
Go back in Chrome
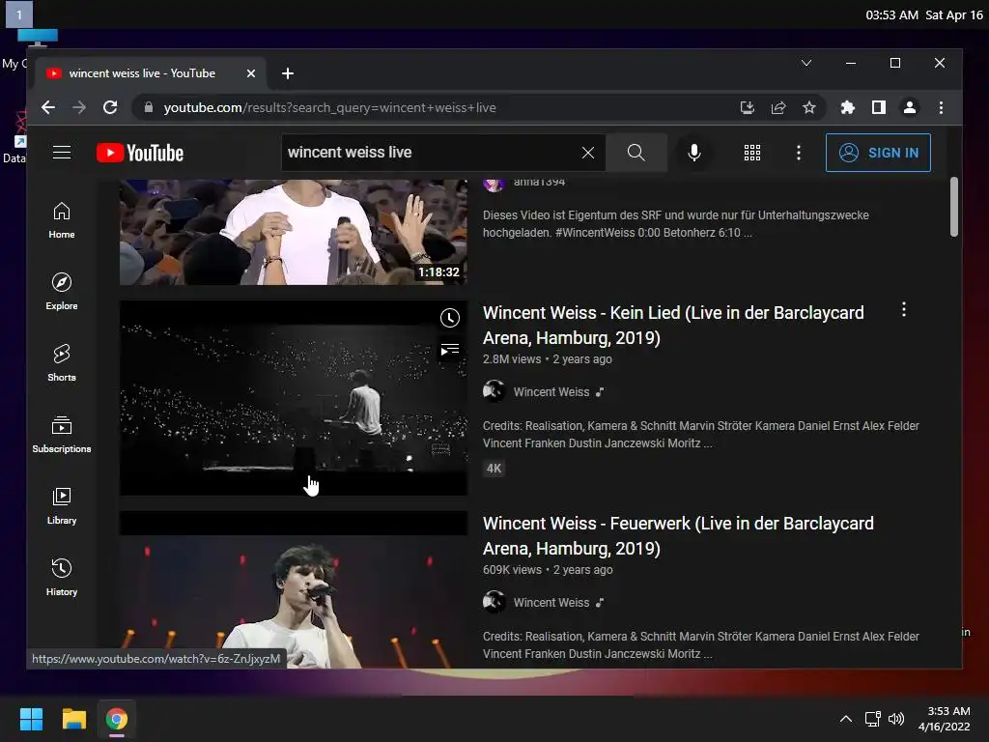coord(48,108)
